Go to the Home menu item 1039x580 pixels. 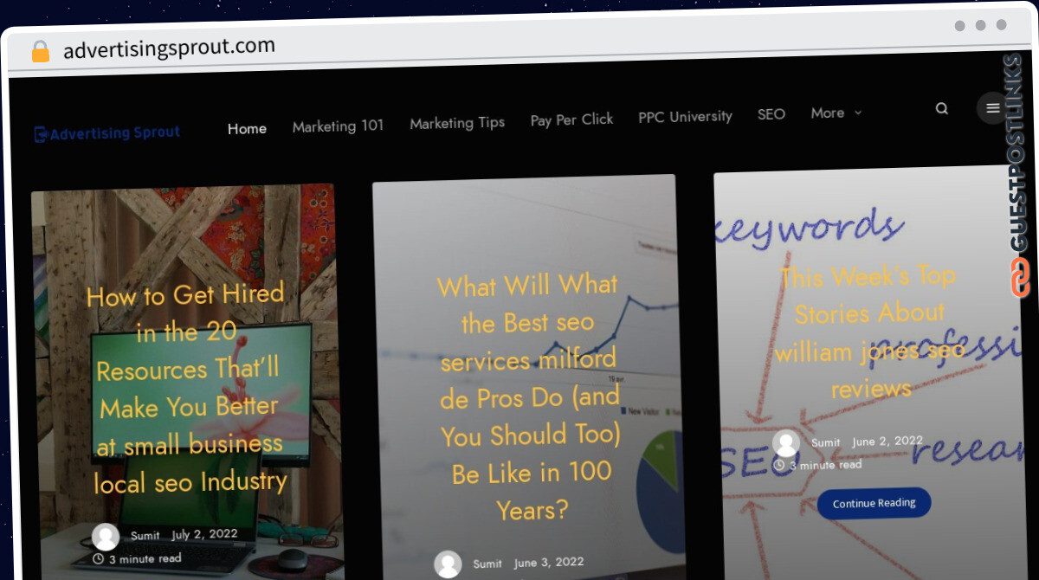pos(247,128)
